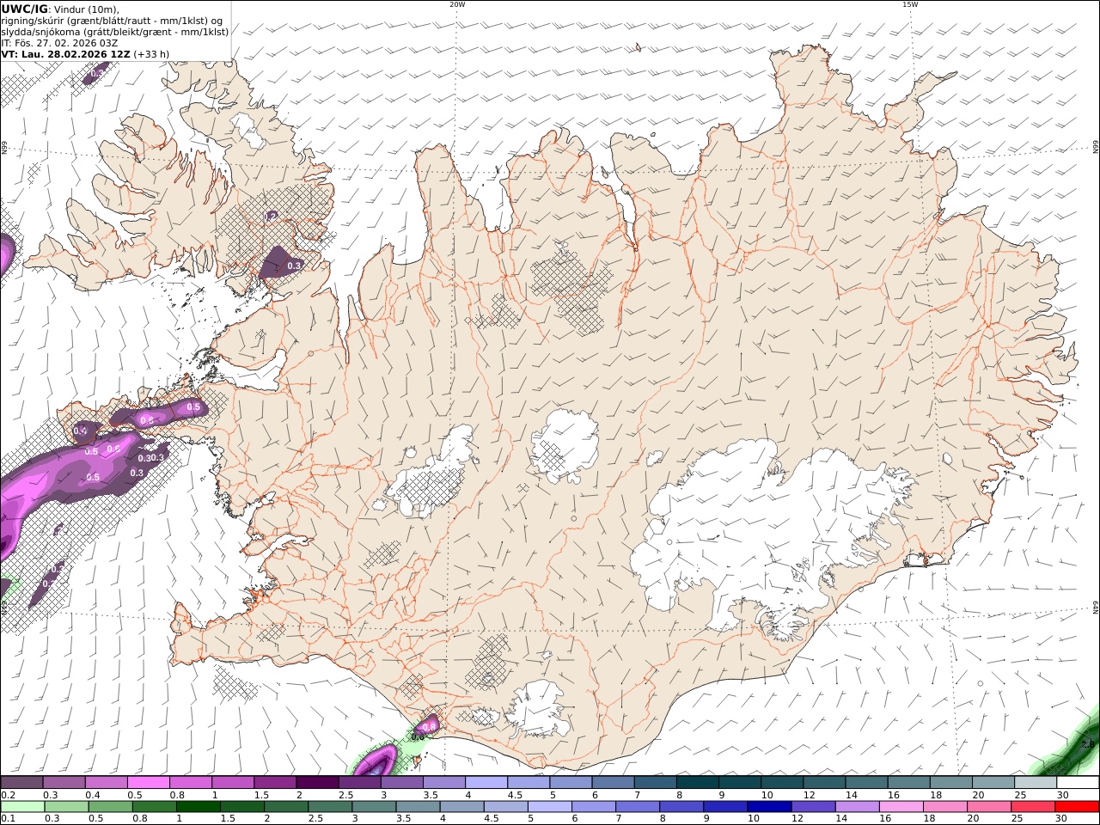Click the 10 label in the lower legend row
This screenshot has height=825, width=1100.
click(754, 818)
